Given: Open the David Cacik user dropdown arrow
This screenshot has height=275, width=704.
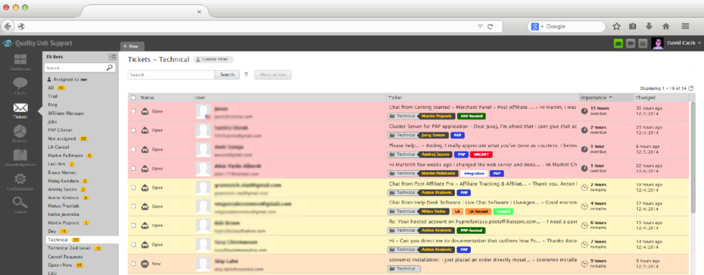Looking at the screenshot, I should (x=699, y=43).
